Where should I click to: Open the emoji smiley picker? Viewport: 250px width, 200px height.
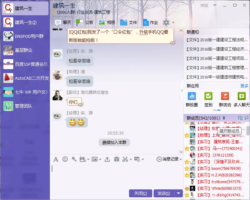(65, 159)
